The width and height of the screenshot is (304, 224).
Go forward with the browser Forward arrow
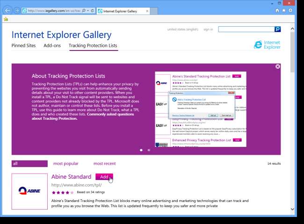coord(17,10)
